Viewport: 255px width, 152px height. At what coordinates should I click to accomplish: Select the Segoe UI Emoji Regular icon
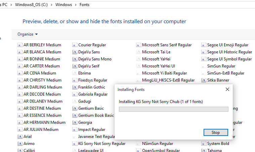click(203, 45)
